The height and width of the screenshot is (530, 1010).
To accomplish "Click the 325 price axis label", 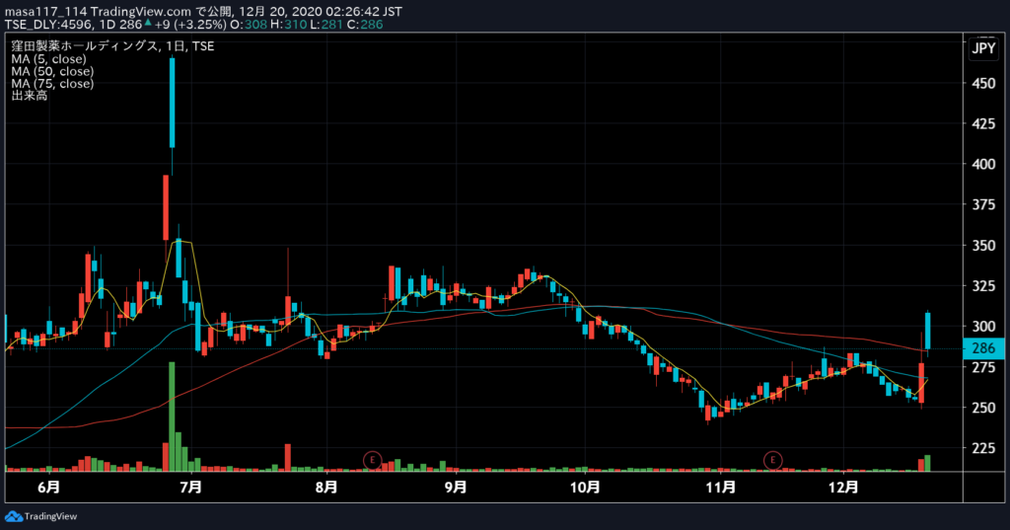I will pos(983,286).
